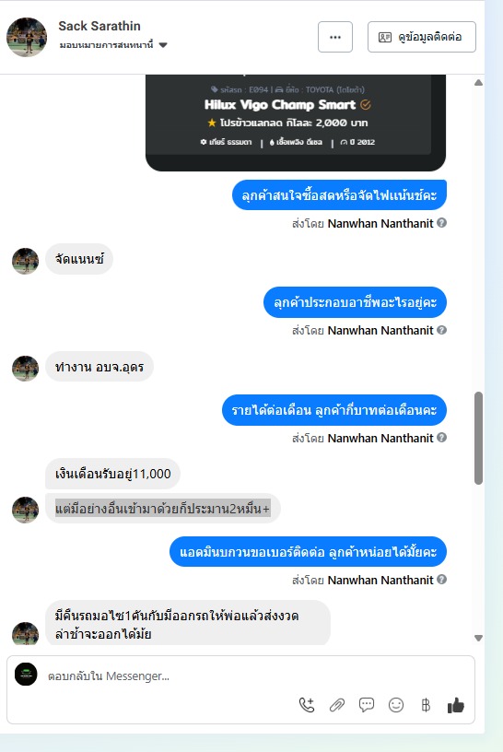Click the ดูข้อมูลติดต่อ contact info button

[422, 37]
